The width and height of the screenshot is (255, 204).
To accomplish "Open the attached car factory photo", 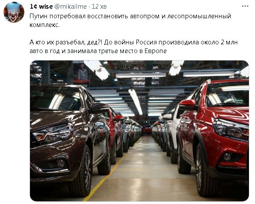I will click(x=139, y=131).
